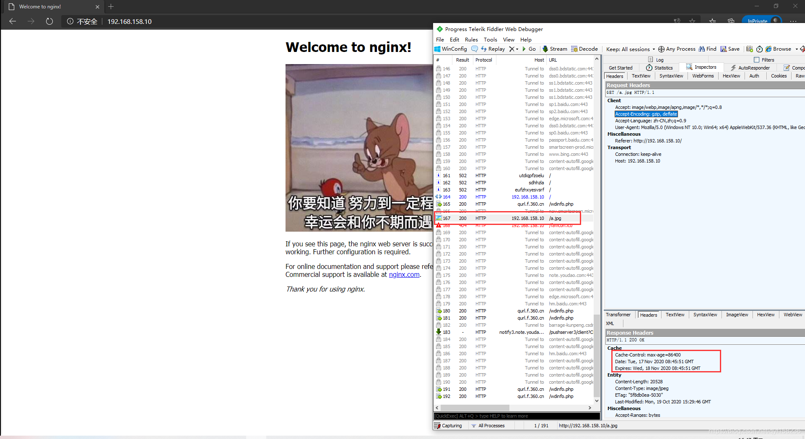The image size is (805, 439).
Task: Select the Inspectors tab
Action: pyautogui.click(x=701, y=67)
